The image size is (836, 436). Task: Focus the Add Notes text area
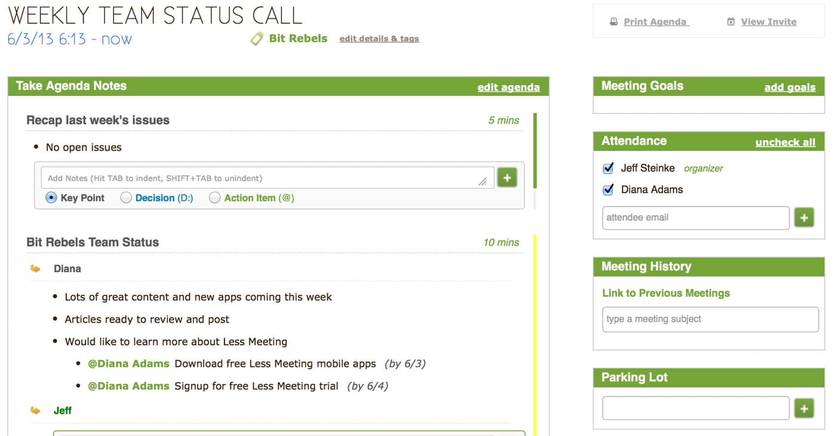pyautogui.click(x=263, y=178)
